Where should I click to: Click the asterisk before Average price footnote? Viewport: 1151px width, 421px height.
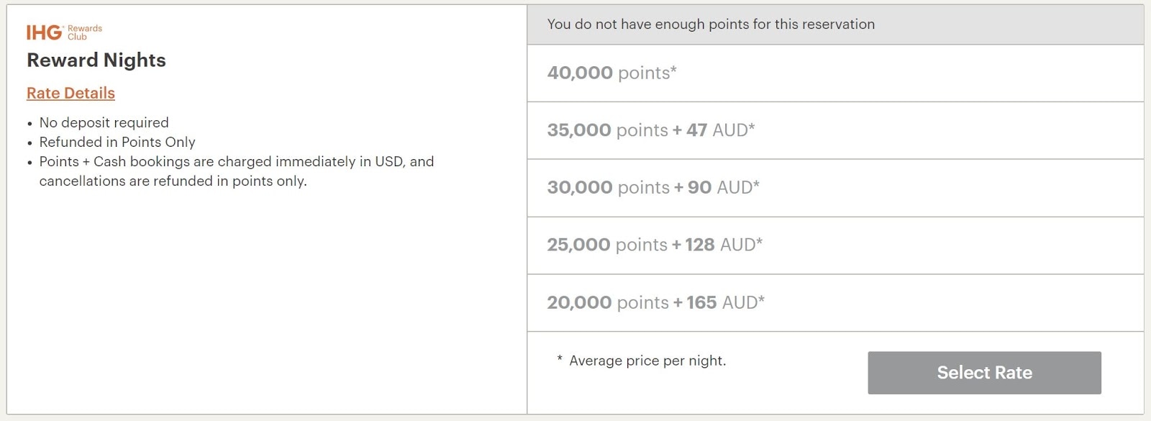click(x=560, y=359)
